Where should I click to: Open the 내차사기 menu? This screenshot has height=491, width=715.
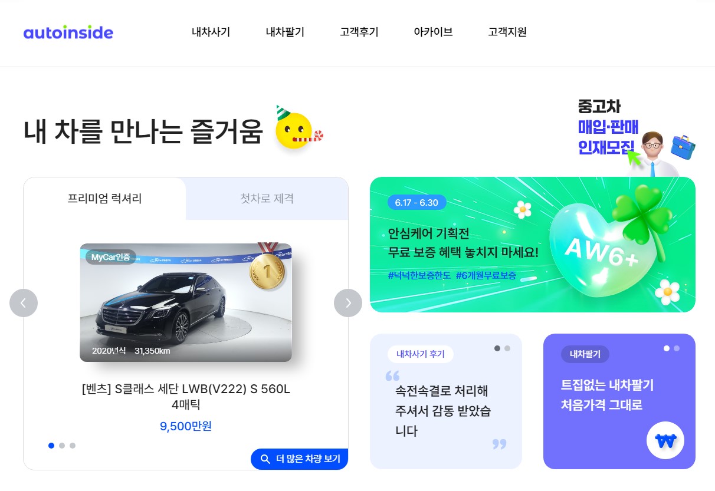point(211,32)
